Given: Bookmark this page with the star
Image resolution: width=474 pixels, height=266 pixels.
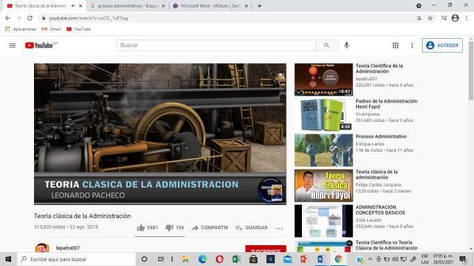Looking at the screenshot, I should coord(430,18).
